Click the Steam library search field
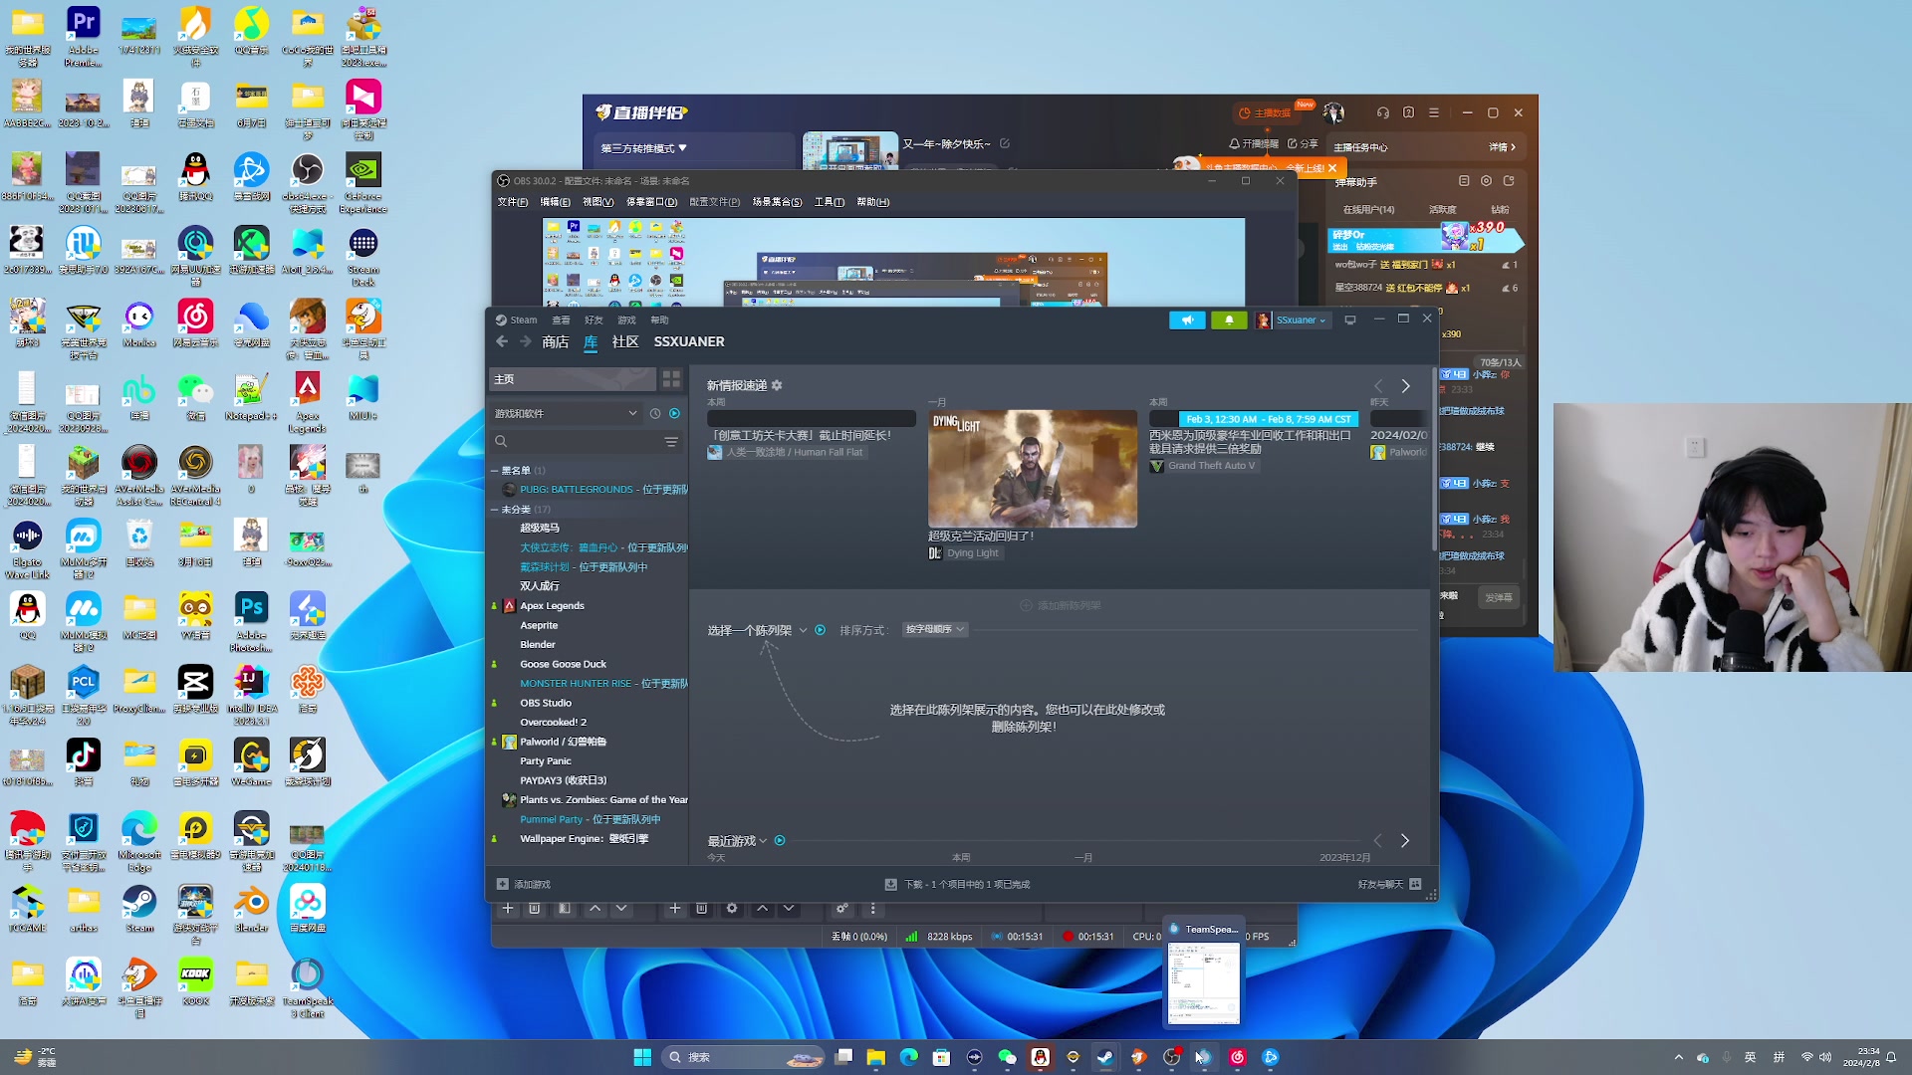Screen dimensions: 1912x1075 pos(575,442)
